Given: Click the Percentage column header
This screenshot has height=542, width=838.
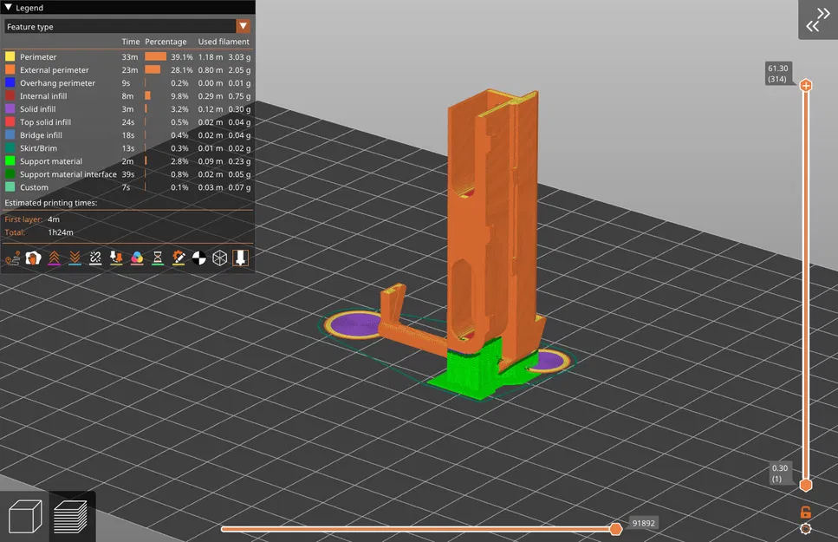Looking at the screenshot, I should [166, 42].
